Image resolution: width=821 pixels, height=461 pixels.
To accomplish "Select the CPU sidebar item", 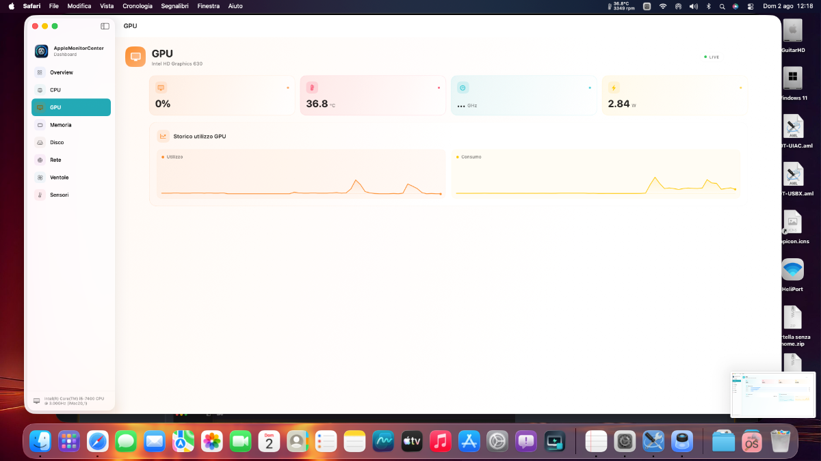I will 71,90.
